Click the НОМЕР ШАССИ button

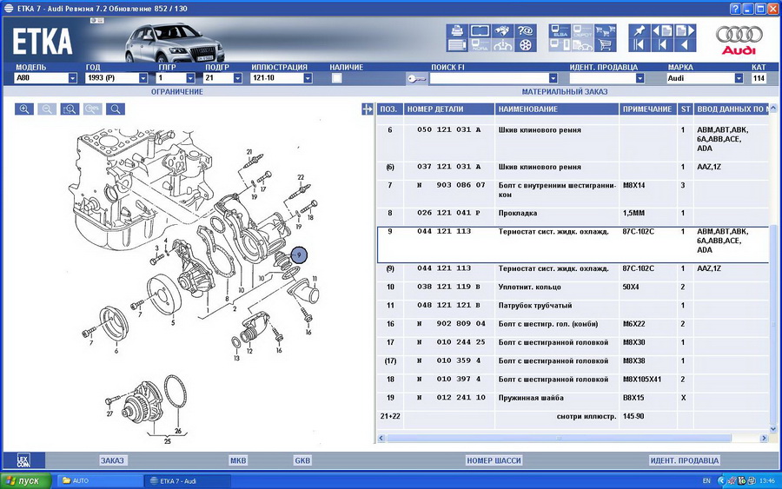pyautogui.click(x=492, y=460)
